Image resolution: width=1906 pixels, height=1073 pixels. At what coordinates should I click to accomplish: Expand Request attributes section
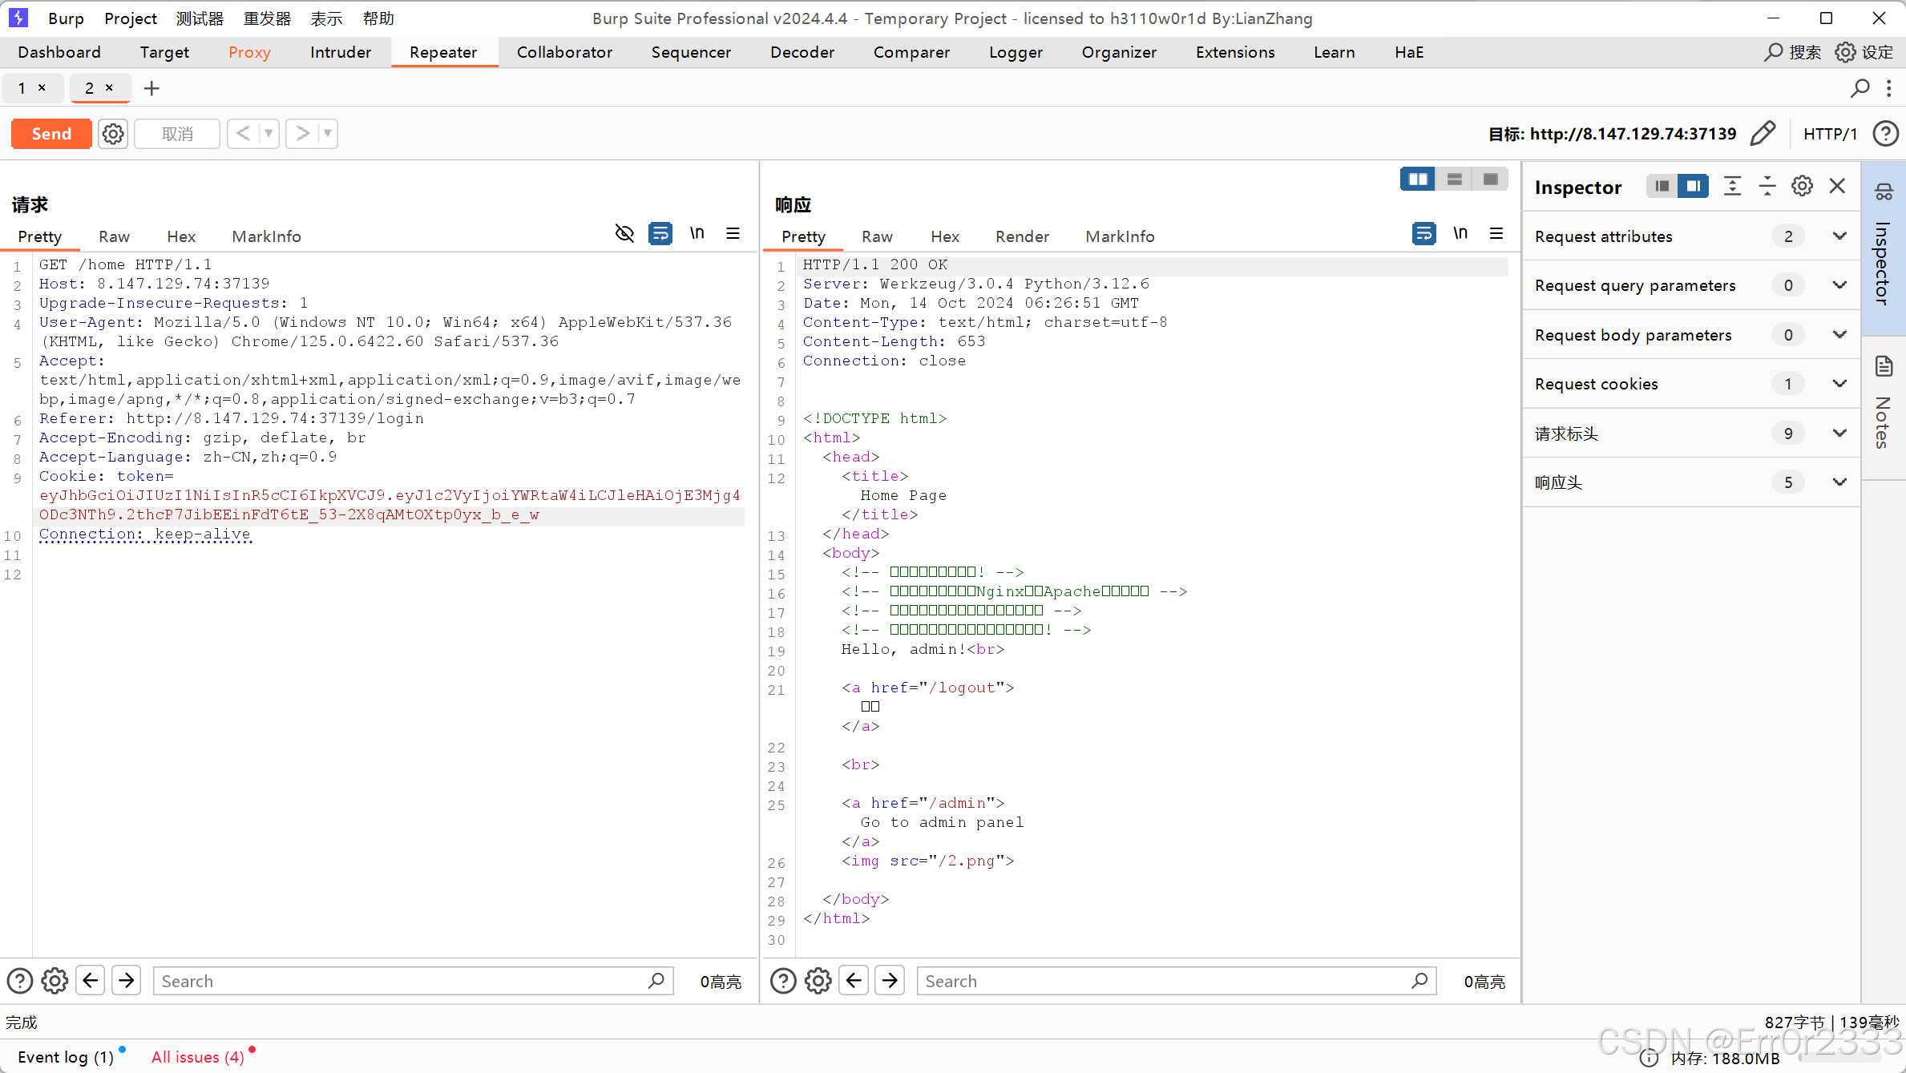pos(1839,236)
